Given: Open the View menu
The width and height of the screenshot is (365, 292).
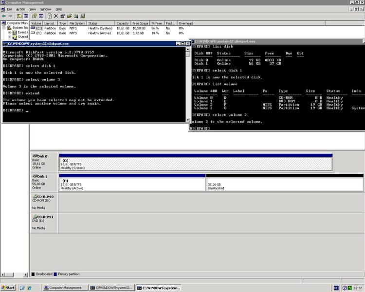Looking at the screenshot, I should click(33, 9).
